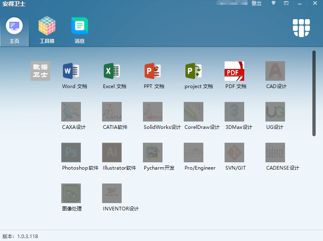Open the 消息 tab
Screen dimensions: 323x241
[80, 30]
